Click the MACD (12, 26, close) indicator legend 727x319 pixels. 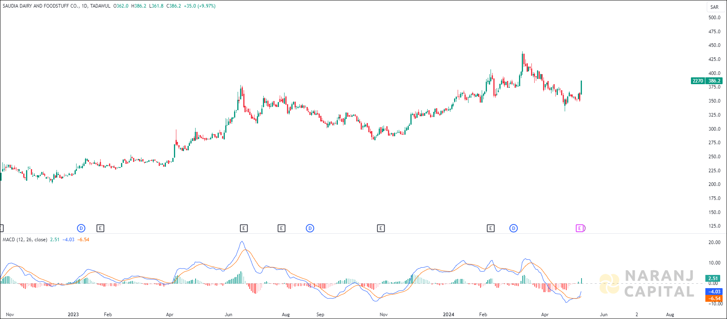click(25, 240)
